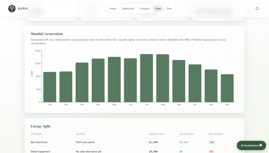Screen dimensions: 269x153
Task: Click the 1600 y-axis label
Action: click(x=38, y=51)
